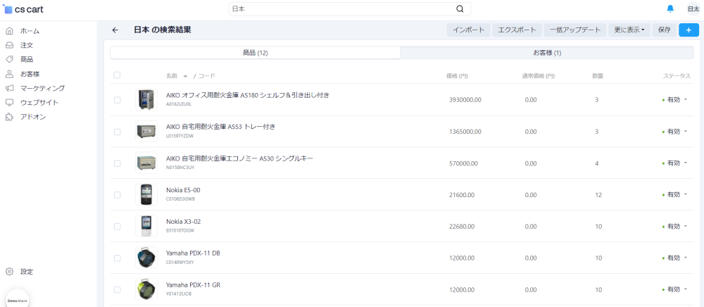This screenshot has width=704, height=307.
Task: Click the ウェブサイト monitor icon
Action: [9, 102]
